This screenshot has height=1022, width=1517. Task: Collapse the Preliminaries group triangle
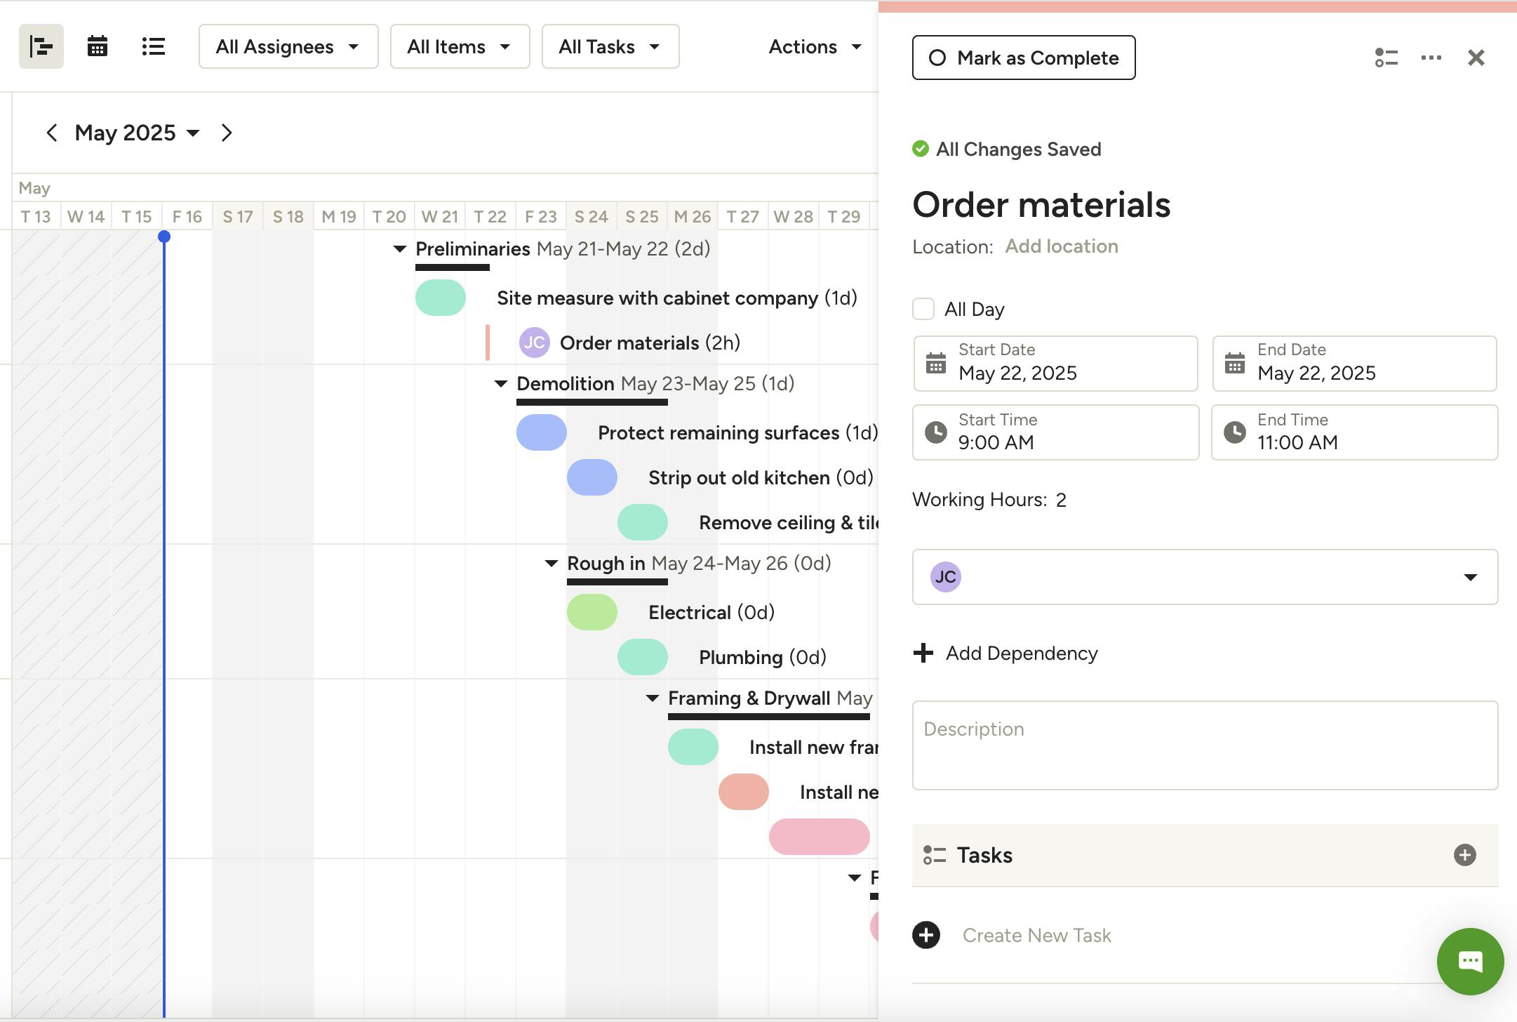400,249
